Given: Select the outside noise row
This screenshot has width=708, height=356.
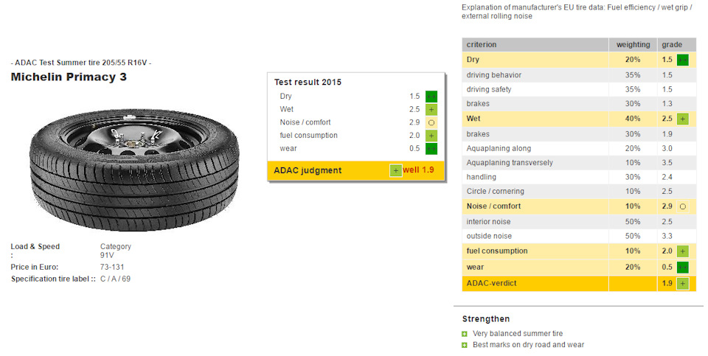Looking at the screenshot, I should pos(579,236).
